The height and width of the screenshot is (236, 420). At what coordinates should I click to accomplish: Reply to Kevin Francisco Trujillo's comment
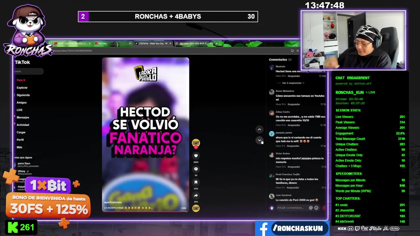click(x=293, y=188)
